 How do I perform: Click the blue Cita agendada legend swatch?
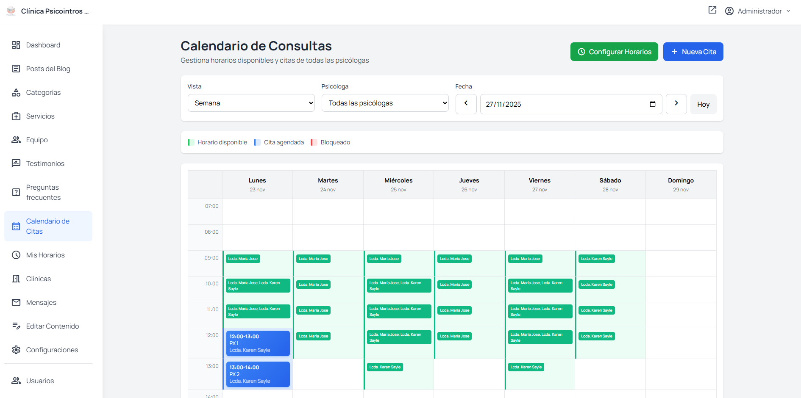(x=257, y=142)
